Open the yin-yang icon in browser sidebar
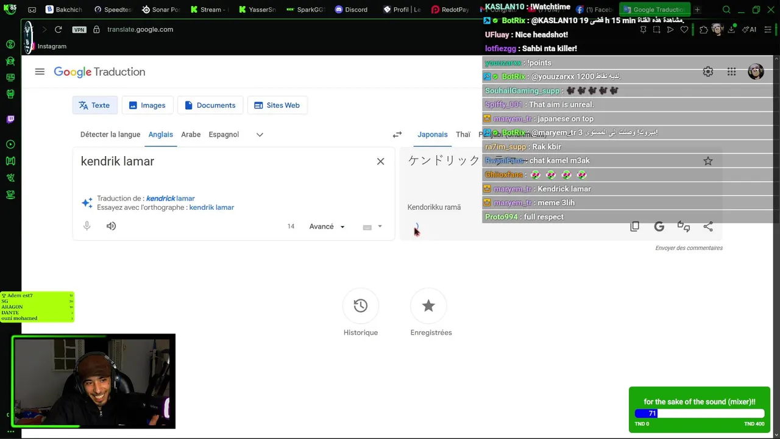 tap(10, 44)
